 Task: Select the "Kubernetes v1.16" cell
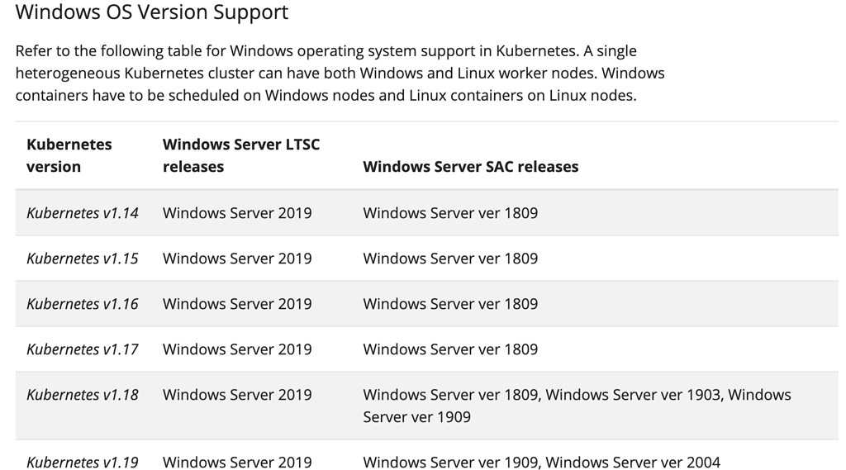[83, 304]
